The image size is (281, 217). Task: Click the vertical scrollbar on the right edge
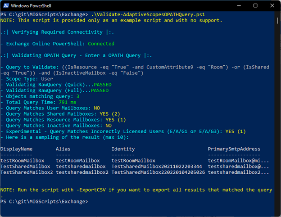pyautogui.click(x=276, y=113)
